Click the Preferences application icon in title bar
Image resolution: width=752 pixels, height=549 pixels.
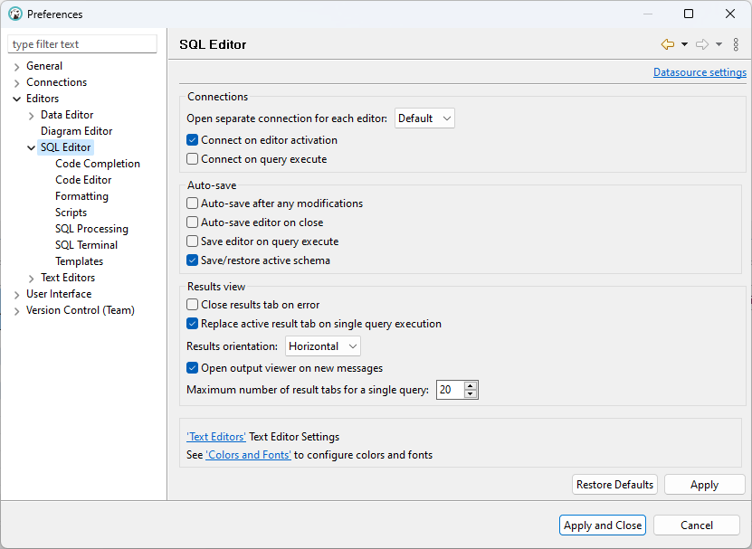click(15, 14)
